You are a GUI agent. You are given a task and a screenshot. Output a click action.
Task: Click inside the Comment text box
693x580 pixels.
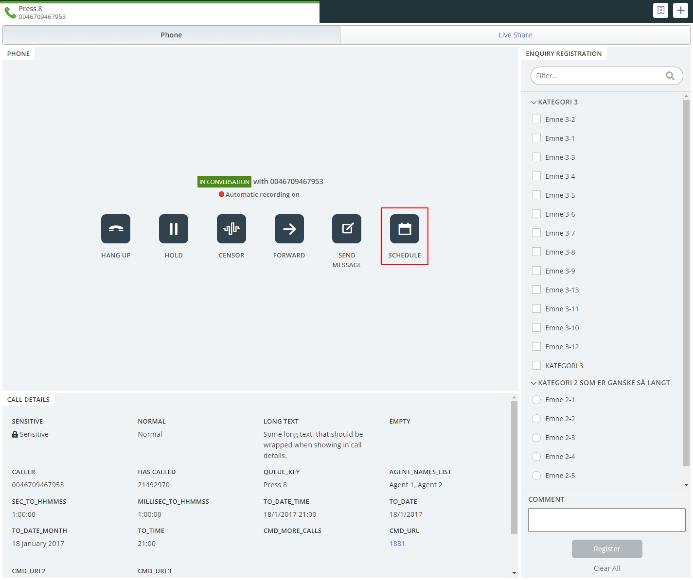coord(606,520)
